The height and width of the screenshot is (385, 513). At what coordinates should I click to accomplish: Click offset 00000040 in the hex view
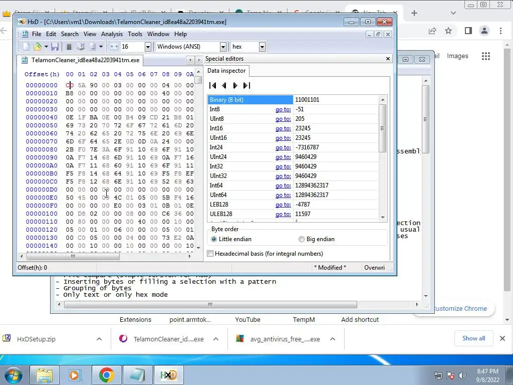(x=42, y=117)
